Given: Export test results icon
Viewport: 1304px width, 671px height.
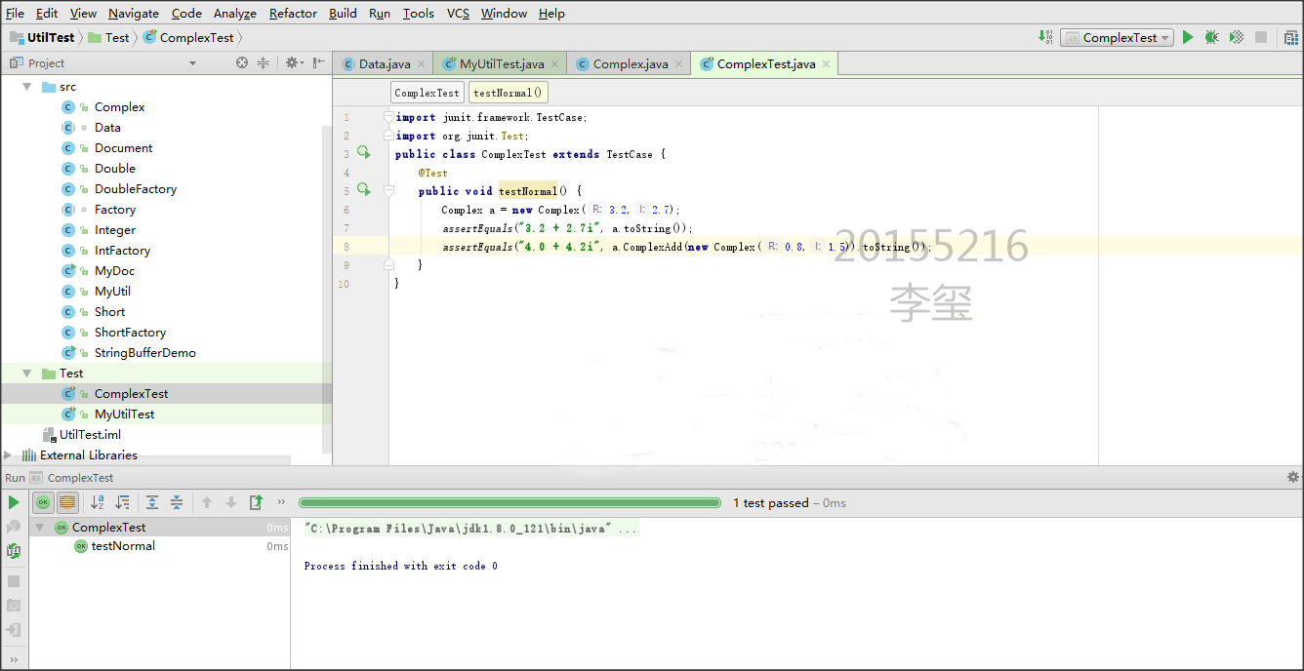Looking at the screenshot, I should coord(256,502).
